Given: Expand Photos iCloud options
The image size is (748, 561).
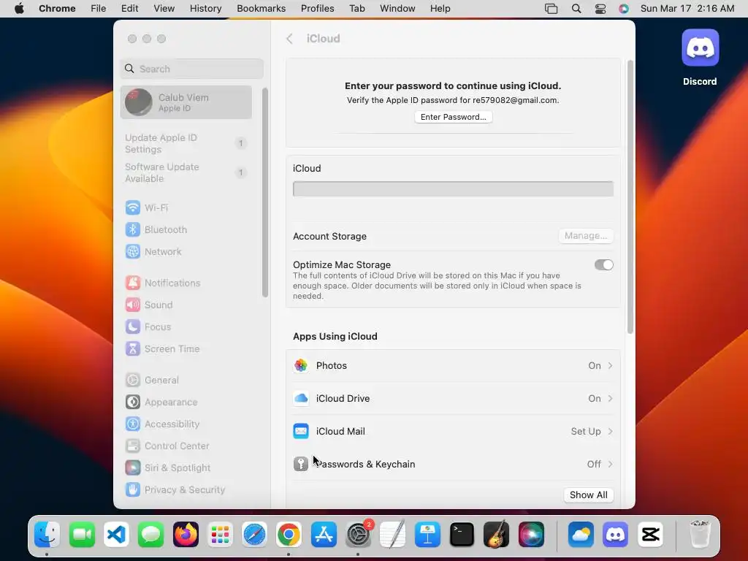Looking at the screenshot, I should [x=453, y=365].
